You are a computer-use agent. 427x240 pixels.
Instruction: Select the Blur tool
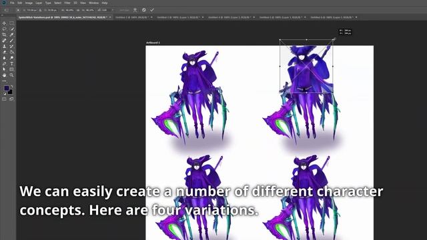click(4, 58)
